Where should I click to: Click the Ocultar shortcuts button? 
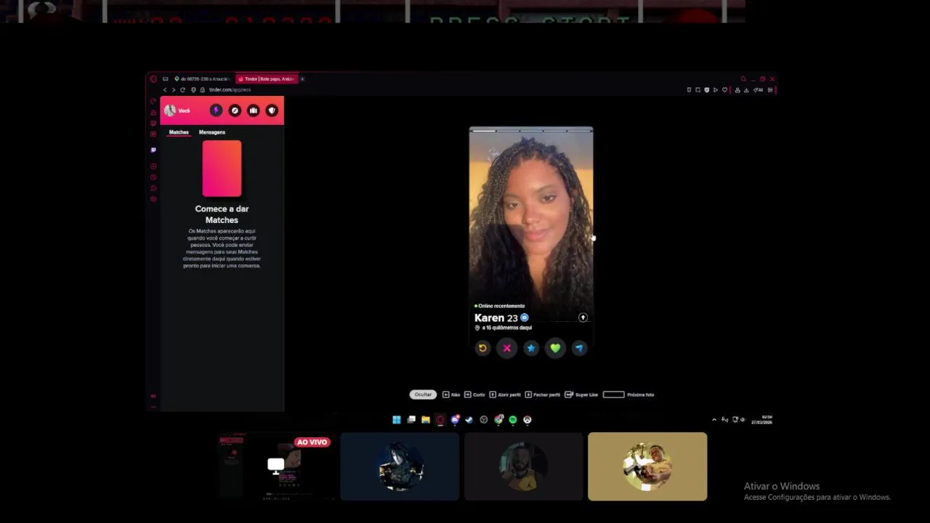coord(423,394)
